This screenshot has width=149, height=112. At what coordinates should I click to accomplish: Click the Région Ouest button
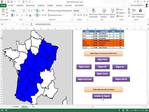coord(84,67)
